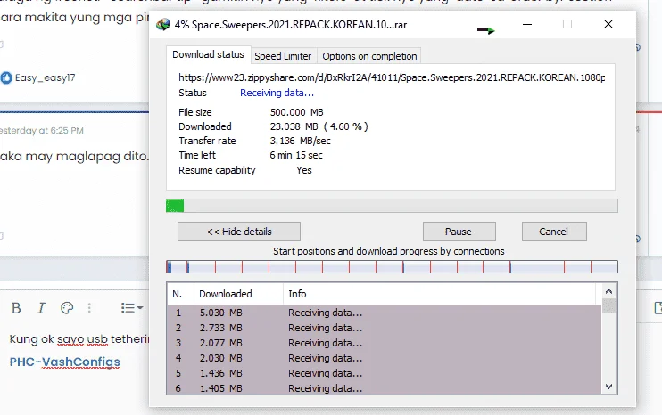Click the Info column header
The image size is (662, 415).
pyautogui.click(x=439, y=294)
